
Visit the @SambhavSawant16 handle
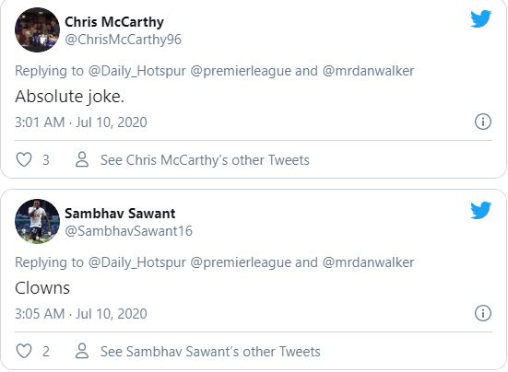129,231
